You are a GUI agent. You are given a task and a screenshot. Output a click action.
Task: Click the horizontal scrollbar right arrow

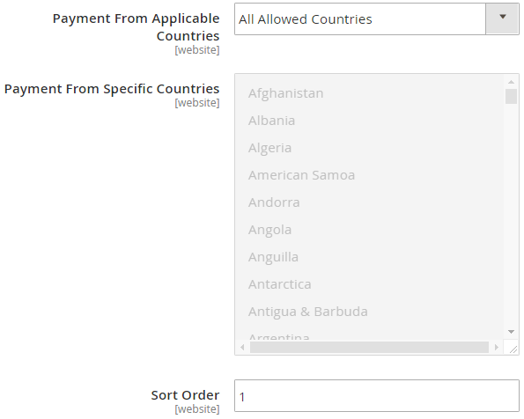pyautogui.click(x=497, y=348)
